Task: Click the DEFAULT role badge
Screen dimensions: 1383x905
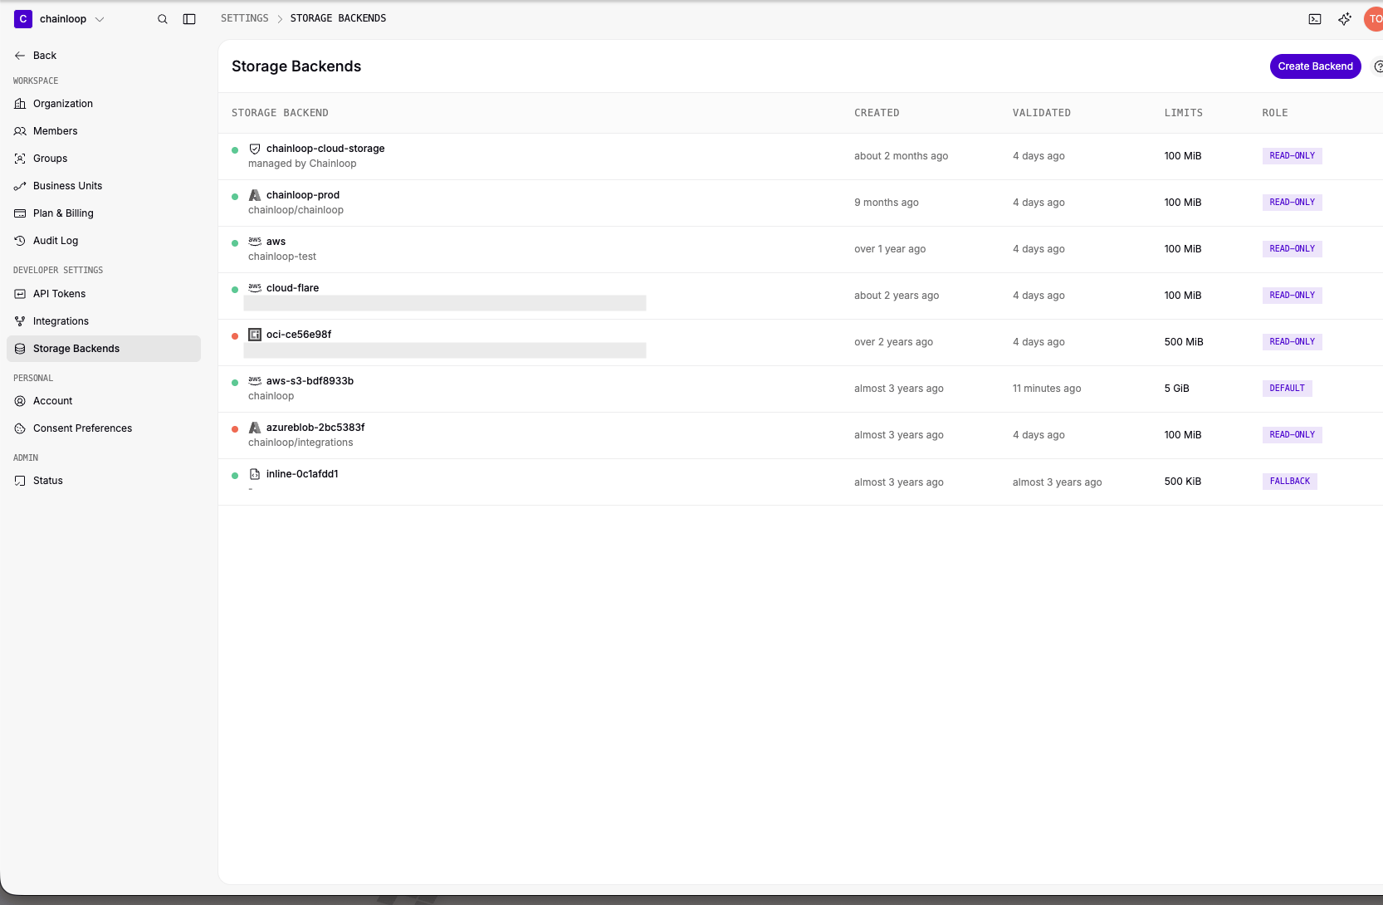Action: (x=1287, y=389)
